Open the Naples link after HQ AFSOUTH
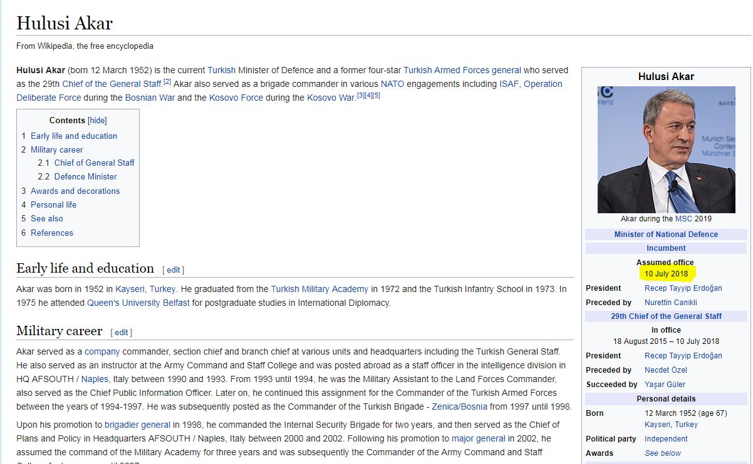Viewport: 753px width, 464px height. pos(95,379)
